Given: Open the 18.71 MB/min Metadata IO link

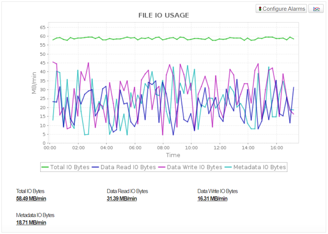Looking at the screenshot, I should (31, 223).
